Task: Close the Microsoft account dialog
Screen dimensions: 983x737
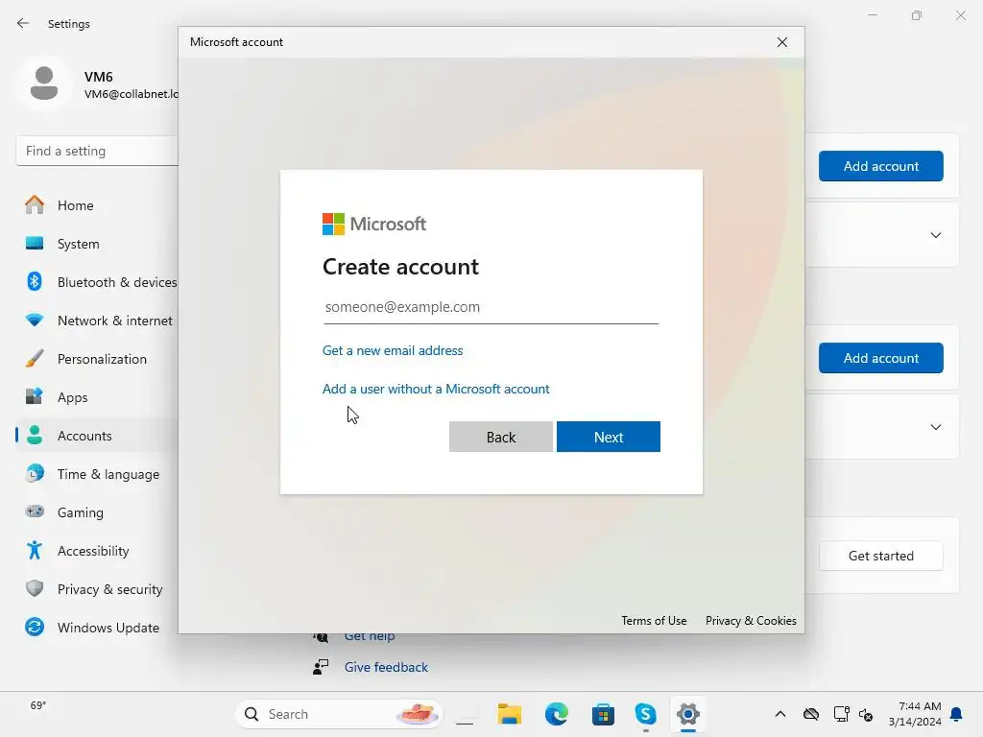Action: [x=781, y=42]
